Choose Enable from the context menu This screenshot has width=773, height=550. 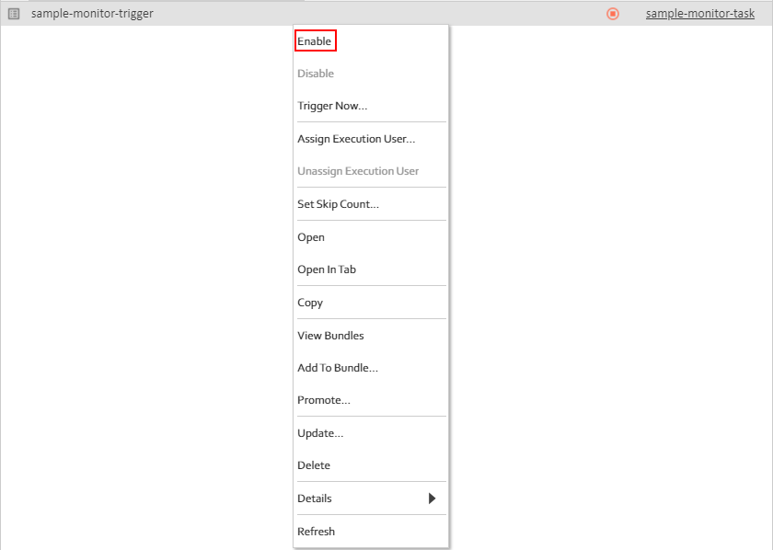[x=315, y=41]
